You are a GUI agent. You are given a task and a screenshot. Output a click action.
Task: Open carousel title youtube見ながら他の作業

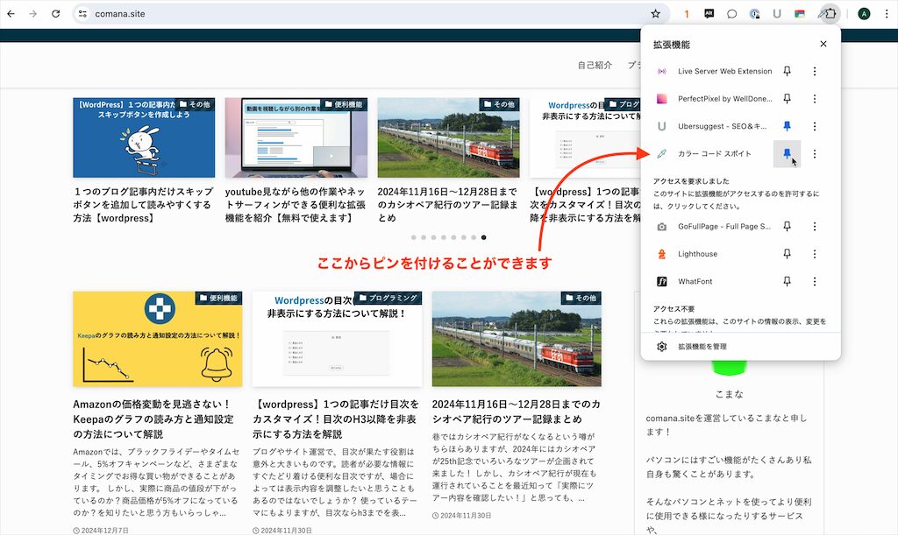[x=295, y=205]
